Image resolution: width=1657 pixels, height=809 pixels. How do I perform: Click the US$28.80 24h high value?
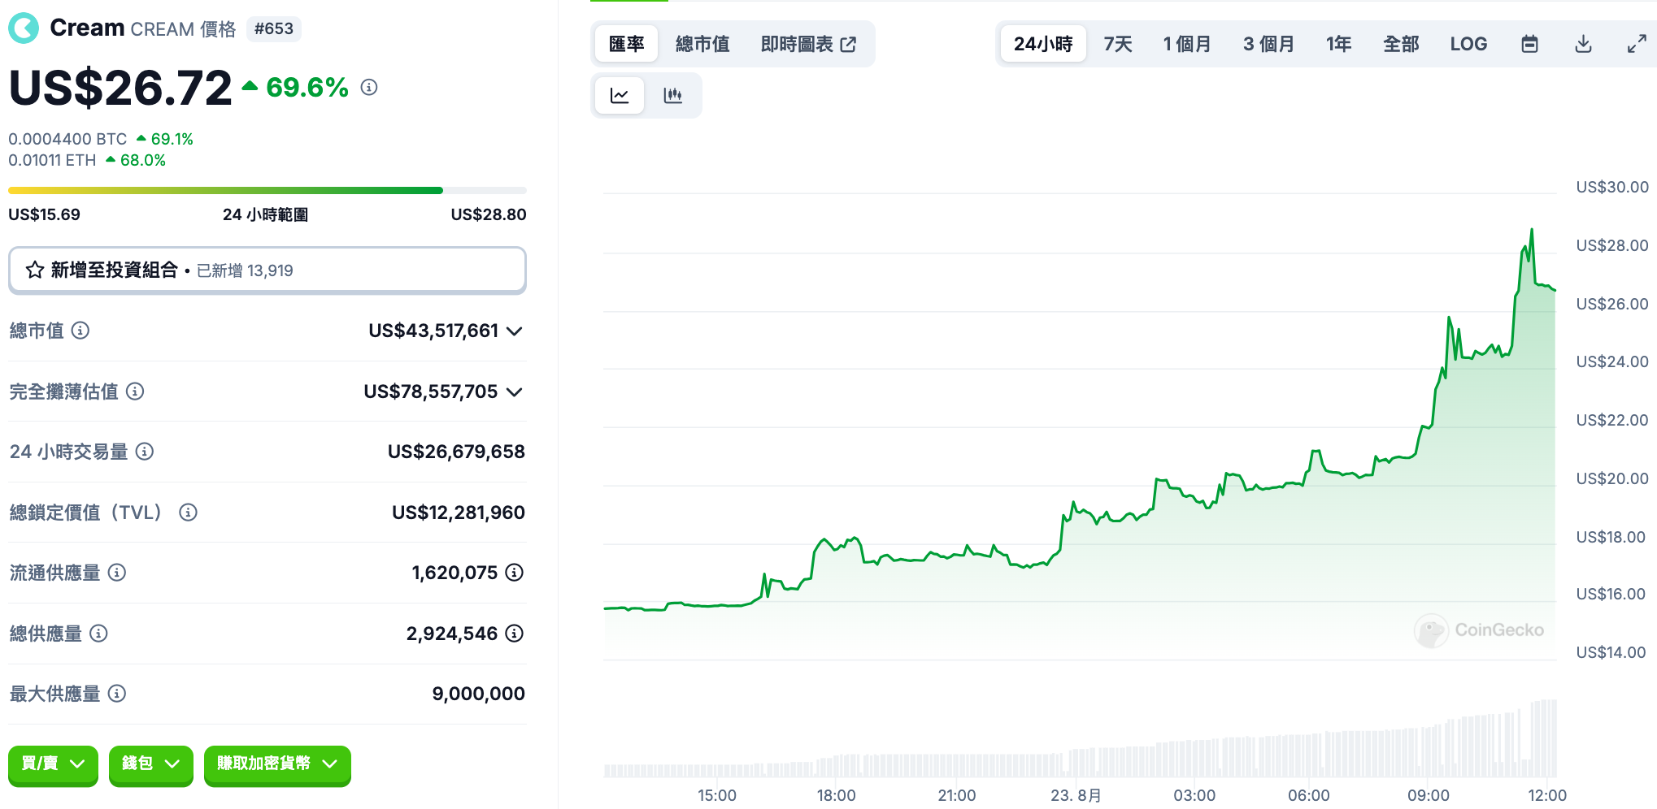[x=489, y=214]
